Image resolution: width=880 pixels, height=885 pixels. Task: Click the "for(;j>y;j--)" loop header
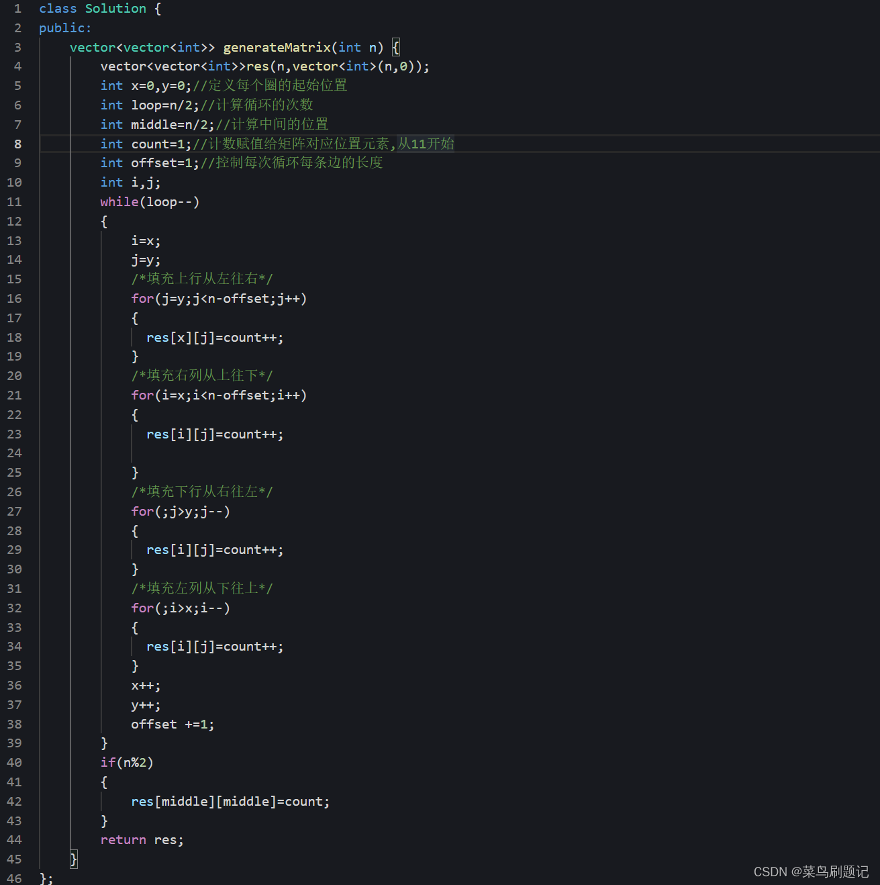click(181, 512)
